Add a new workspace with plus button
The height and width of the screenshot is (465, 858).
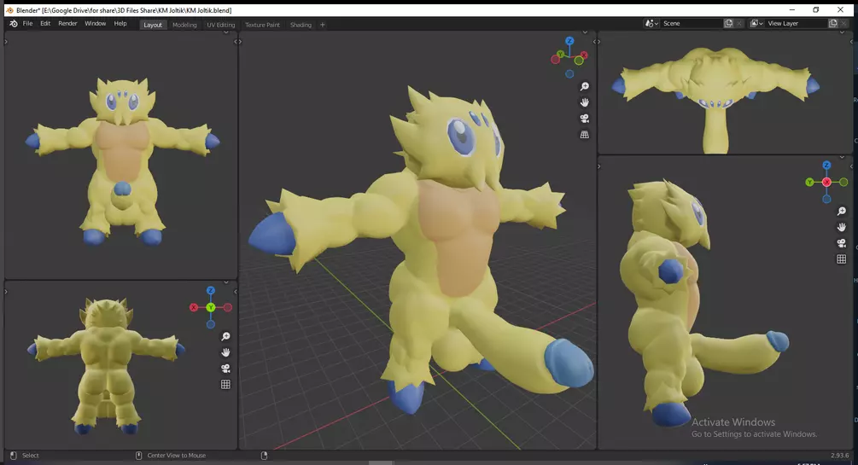[x=323, y=25]
